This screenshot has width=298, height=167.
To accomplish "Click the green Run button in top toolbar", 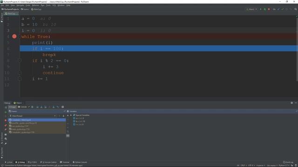I will coord(261,9).
